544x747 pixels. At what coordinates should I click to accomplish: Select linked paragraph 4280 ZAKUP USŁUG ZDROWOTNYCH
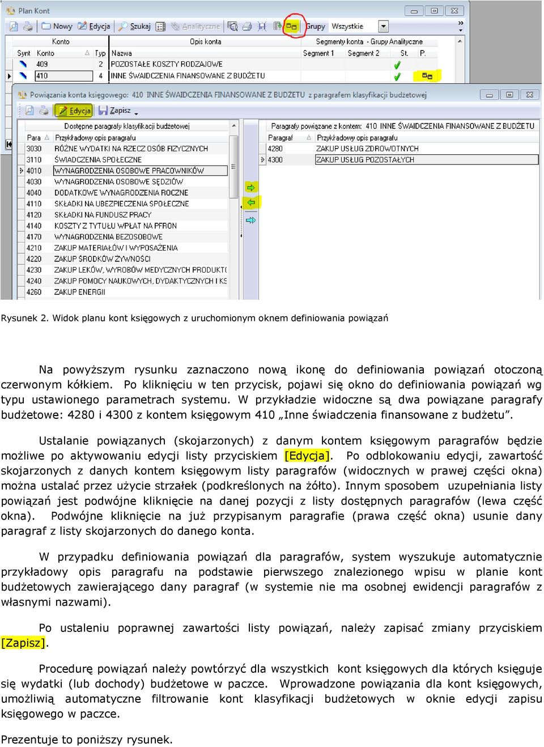tap(403, 148)
